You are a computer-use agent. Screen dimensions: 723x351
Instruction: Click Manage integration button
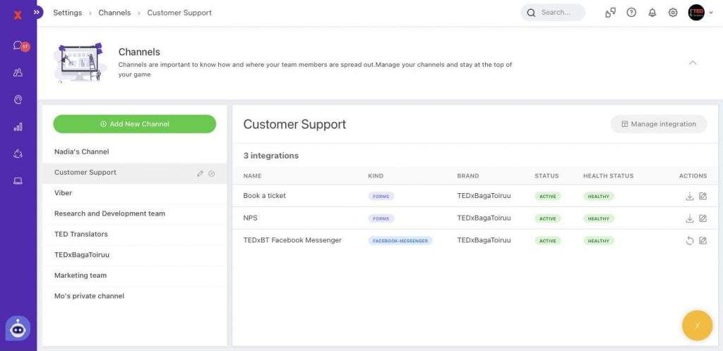click(x=659, y=124)
